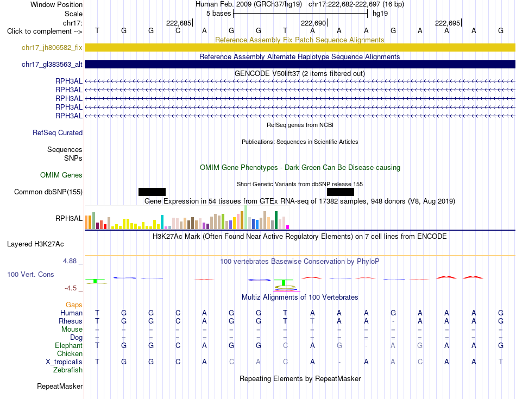The height and width of the screenshot is (399, 516).
Task: Select the dark blue alternate haplotype bar
Action: [300, 65]
